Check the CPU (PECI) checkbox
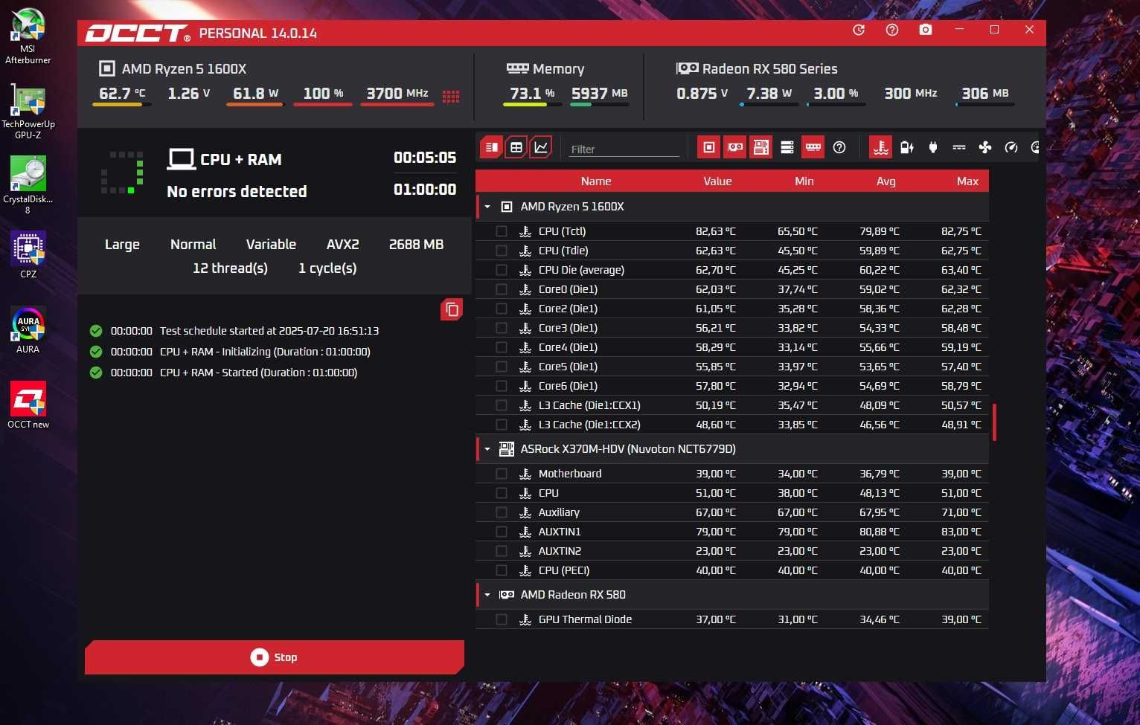This screenshot has height=725, width=1140. [502, 570]
